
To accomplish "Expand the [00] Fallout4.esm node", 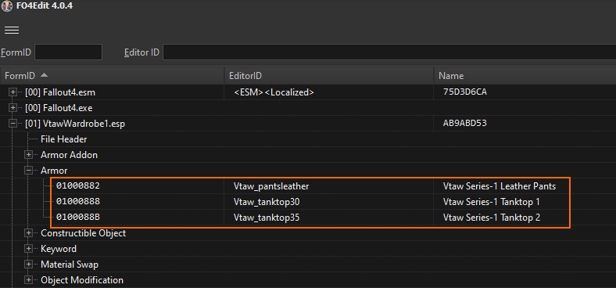I will (x=13, y=92).
